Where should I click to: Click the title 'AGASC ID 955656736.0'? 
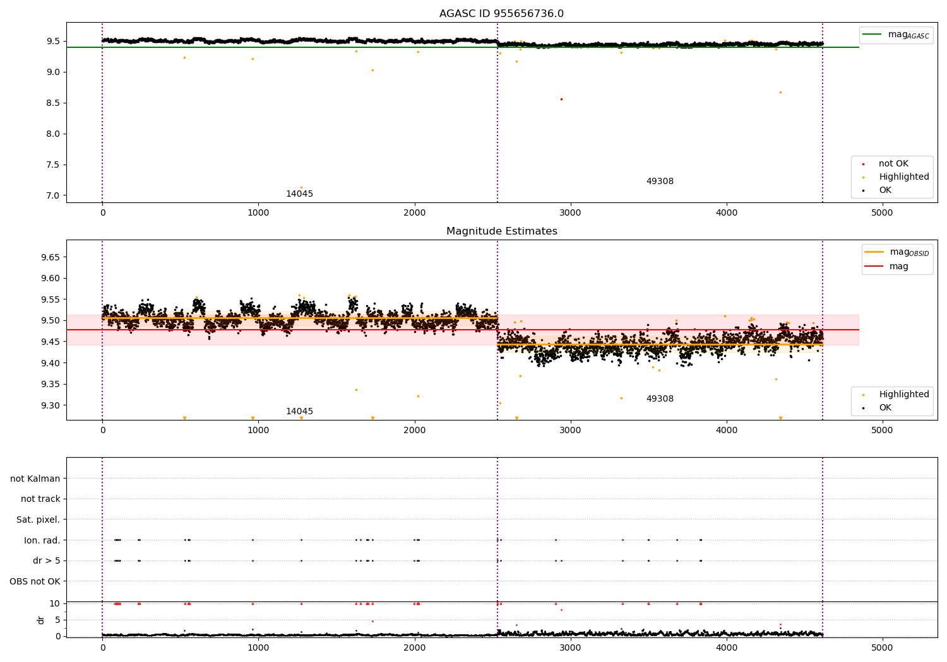[501, 14]
